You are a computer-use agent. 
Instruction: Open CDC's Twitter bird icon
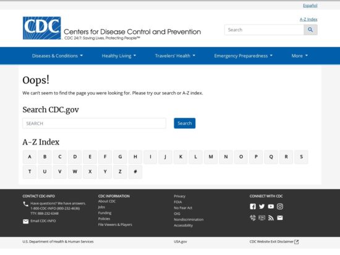pos(261,206)
